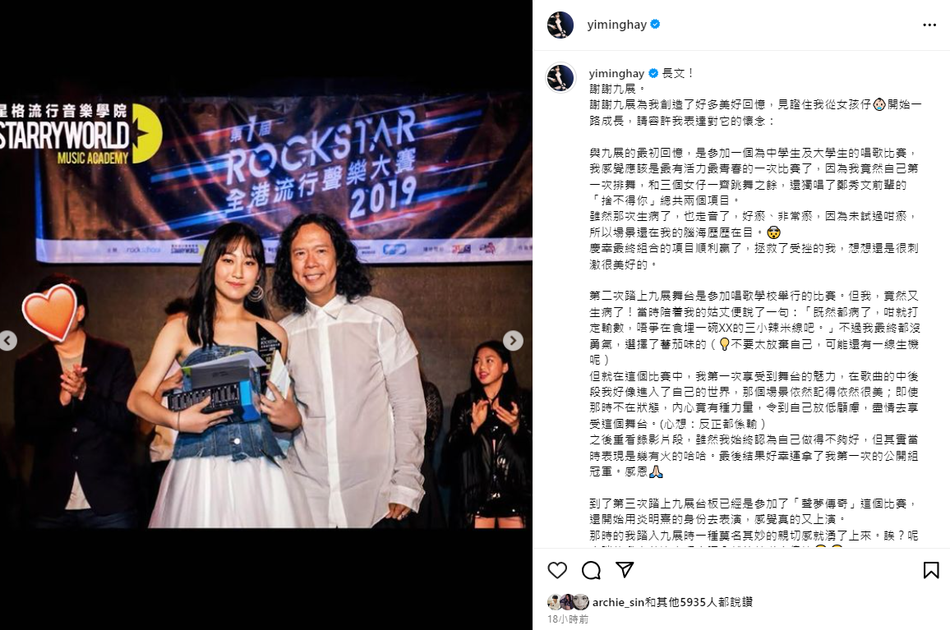Click yiminghay username in the caption

pyautogui.click(x=617, y=73)
